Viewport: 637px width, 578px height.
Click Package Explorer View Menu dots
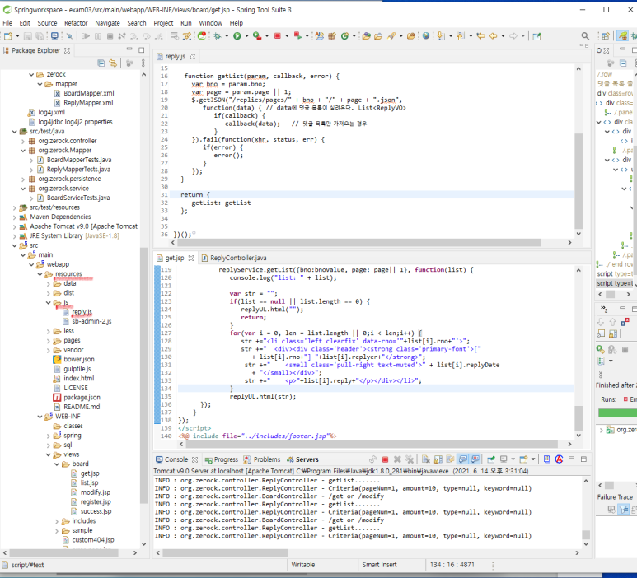pyautogui.click(x=143, y=63)
